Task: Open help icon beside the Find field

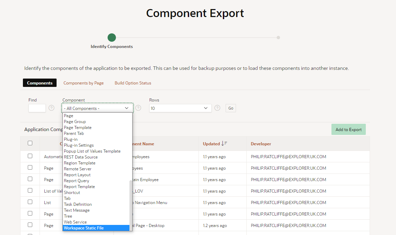Action: (51, 108)
